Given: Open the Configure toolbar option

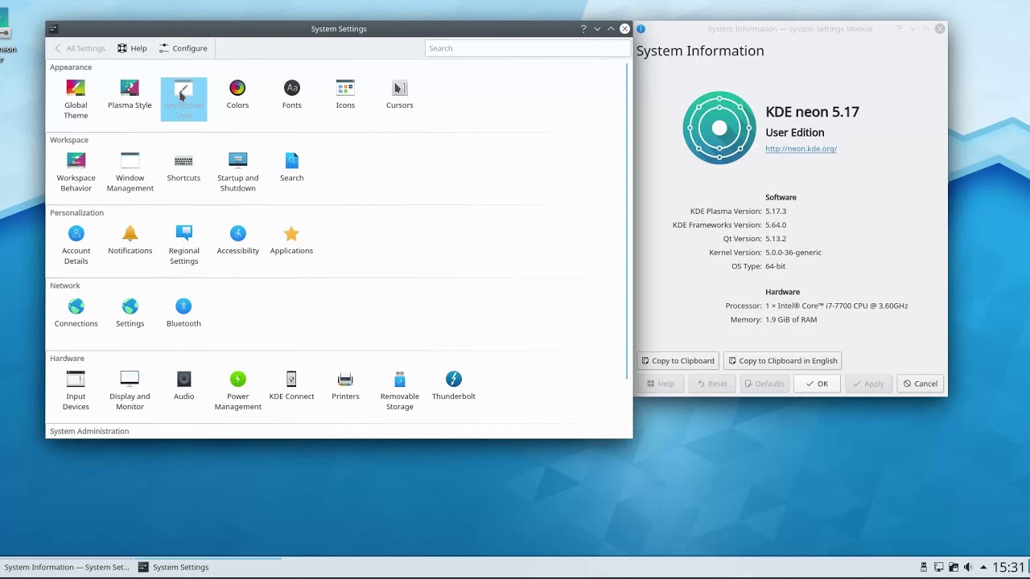Looking at the screenshot, I should [x=183, y=48].
